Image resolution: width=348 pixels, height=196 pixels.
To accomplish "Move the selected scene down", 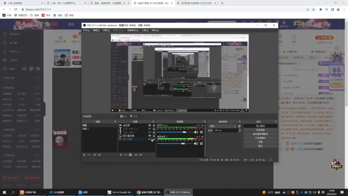I will point(100,155).
